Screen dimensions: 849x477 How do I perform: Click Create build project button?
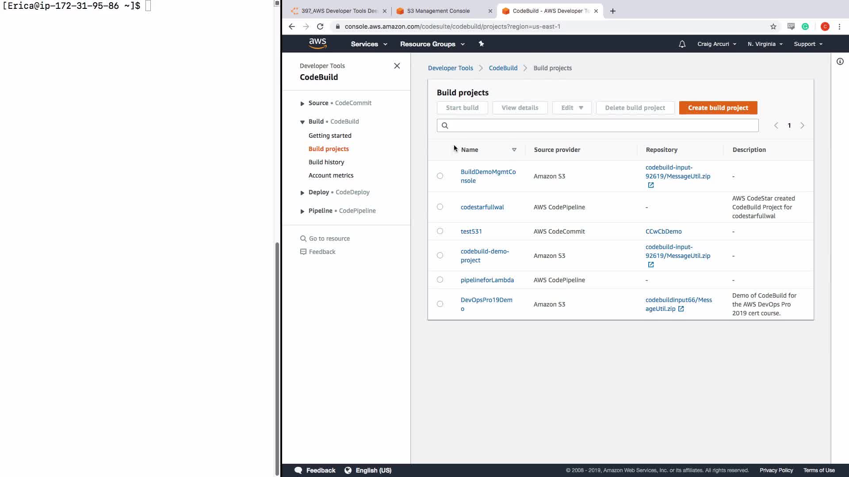pyautogui.click(x=718, y=108)
